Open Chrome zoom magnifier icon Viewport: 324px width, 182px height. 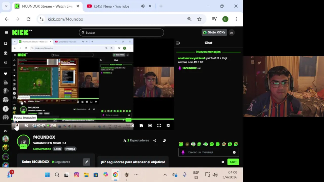tap(189, 19)
